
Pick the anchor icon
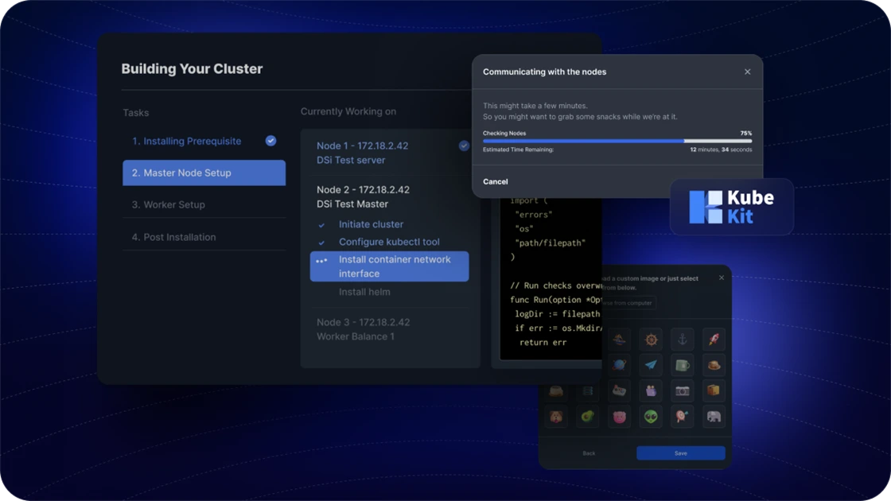pos(682,340)
